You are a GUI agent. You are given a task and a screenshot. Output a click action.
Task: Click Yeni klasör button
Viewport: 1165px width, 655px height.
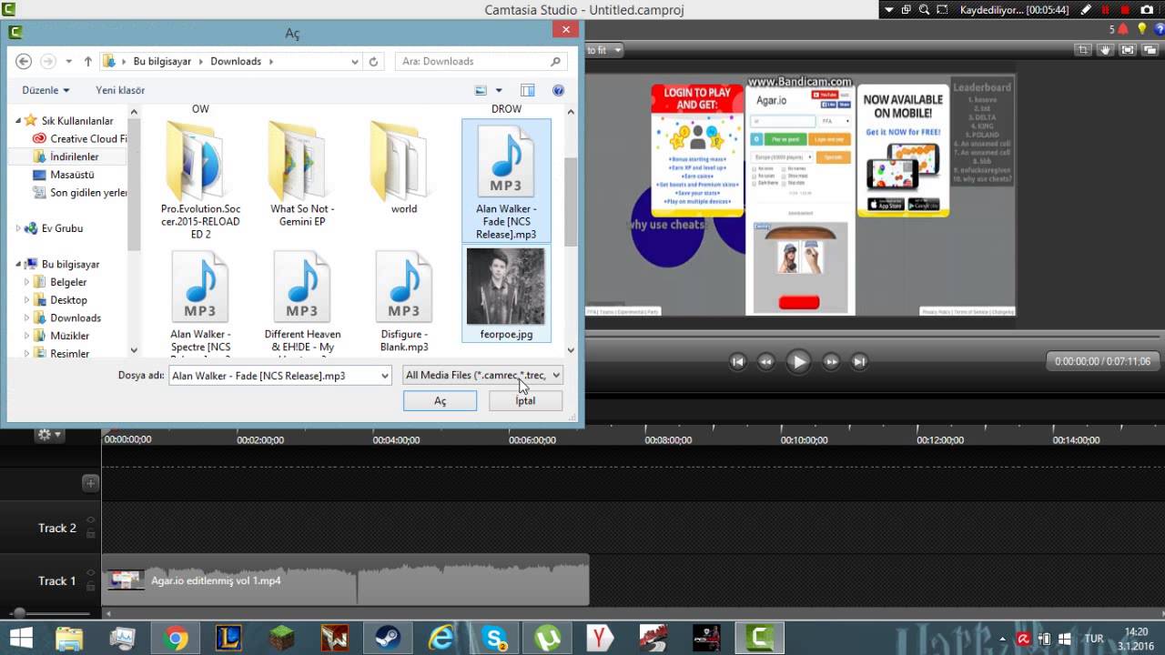point(120,90)
